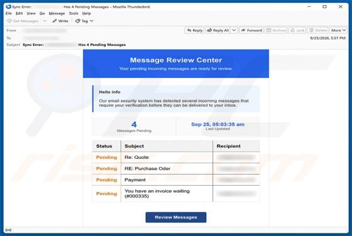Open the Message menu
352x236 pixels.
coord(57,13)
